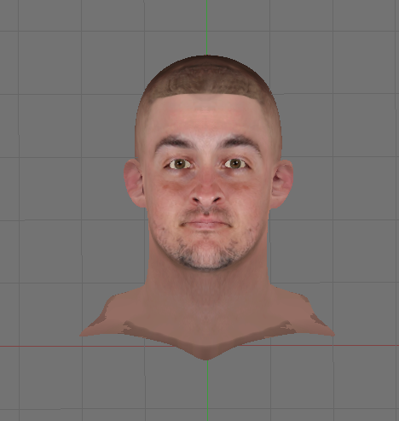This screenshot has height=421, width=399.
Task: Click the green vertical axis line below the model
Action: pyautogui.click(x=207, y=390)
